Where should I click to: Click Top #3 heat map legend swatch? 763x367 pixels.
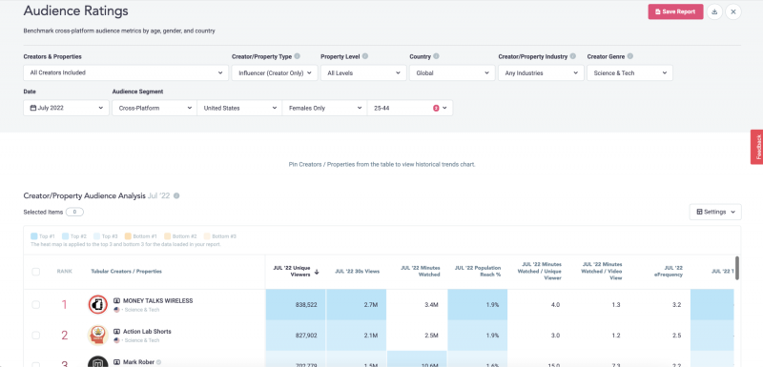pyautogui.click(x=97, y=236)
